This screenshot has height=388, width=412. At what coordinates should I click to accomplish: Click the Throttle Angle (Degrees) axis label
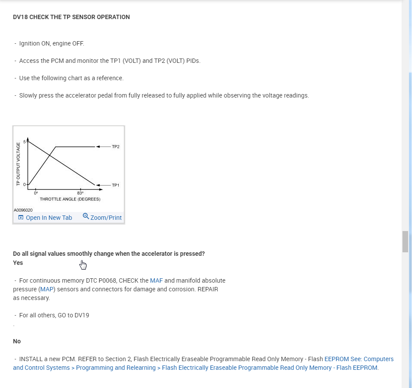pos(70,199)
